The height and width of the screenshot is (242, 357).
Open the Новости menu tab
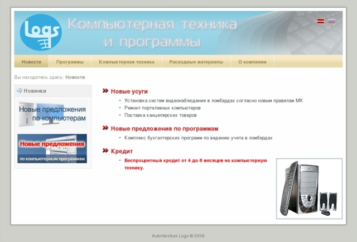[x=31, y=62]
